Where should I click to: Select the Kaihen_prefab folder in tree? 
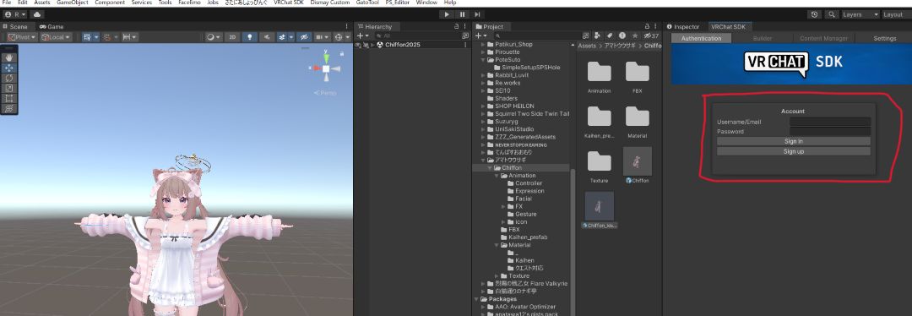tap(528, 237)
